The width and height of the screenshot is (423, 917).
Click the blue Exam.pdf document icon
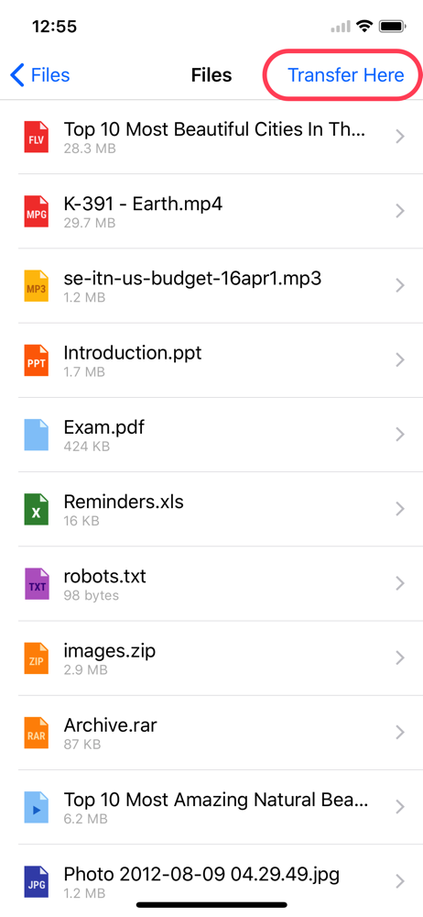click(x=37, y=435)
